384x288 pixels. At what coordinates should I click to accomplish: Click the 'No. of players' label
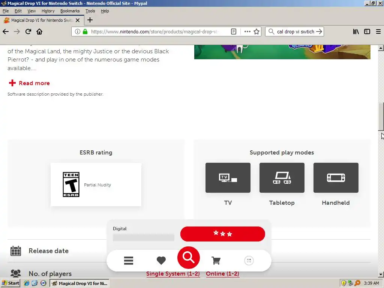[50, 273]
